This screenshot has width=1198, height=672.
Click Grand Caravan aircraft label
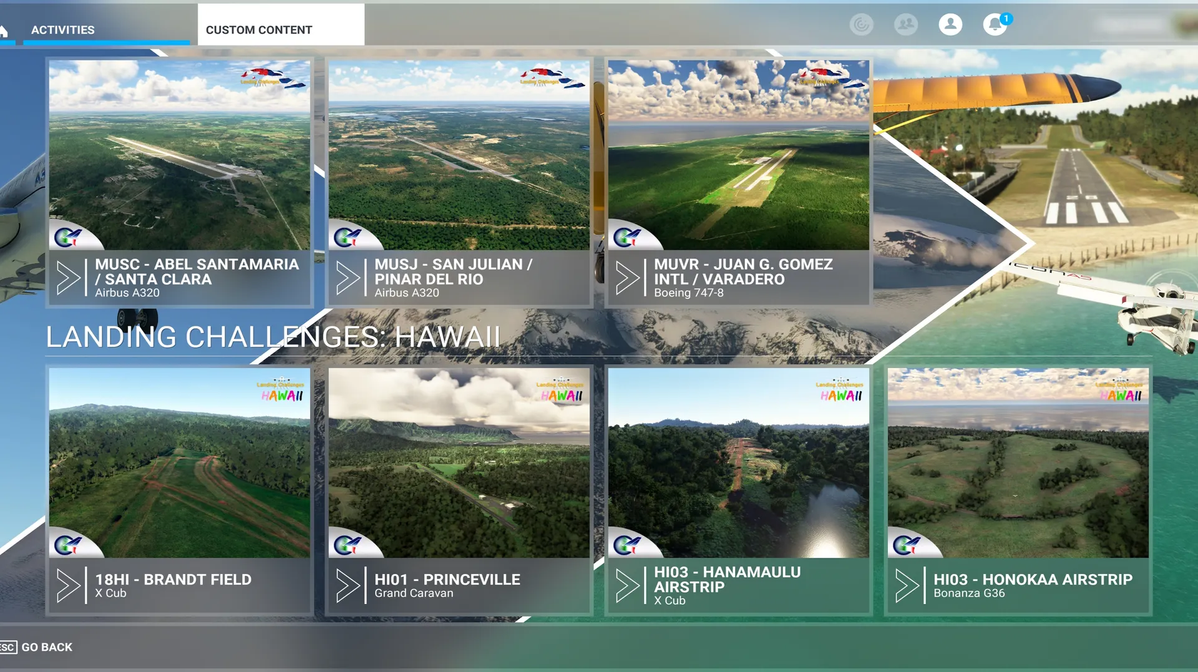pyautogui.click(x=414, y=593)
